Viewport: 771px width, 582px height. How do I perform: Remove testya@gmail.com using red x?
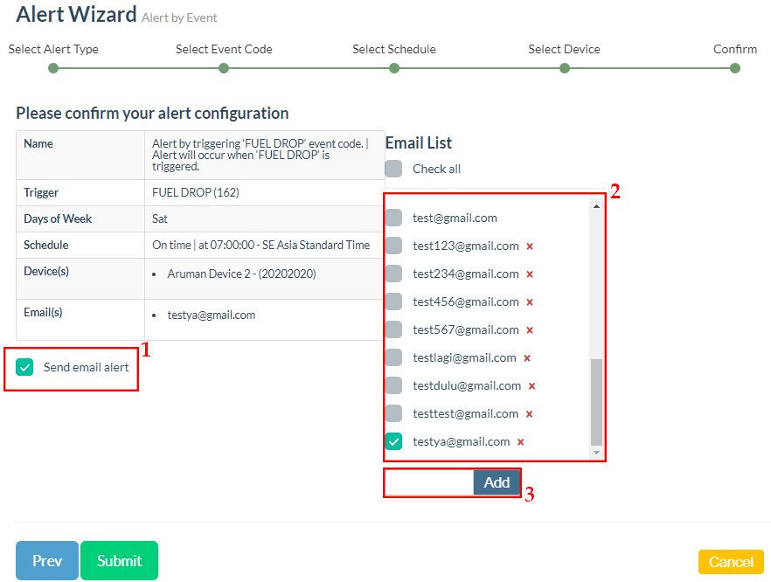click(521, 442)
